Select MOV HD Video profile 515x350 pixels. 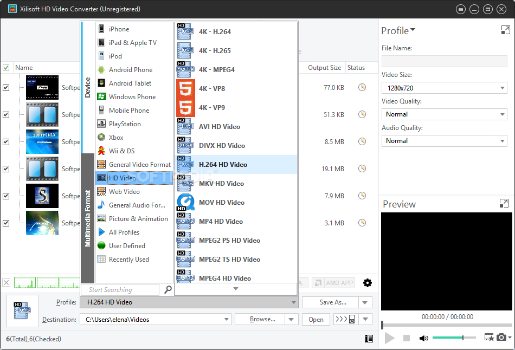(236, 203)
